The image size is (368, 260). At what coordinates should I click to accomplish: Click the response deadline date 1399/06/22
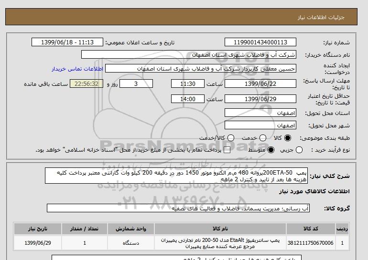point(260,83)
